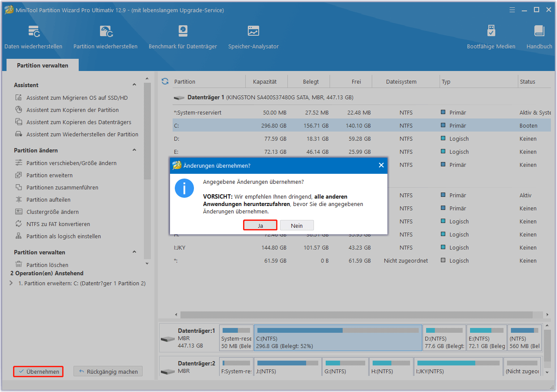Collapse the Partition ändern section
Image resolution: width=557 pixels, height=392 pixels.
(134, 150)
